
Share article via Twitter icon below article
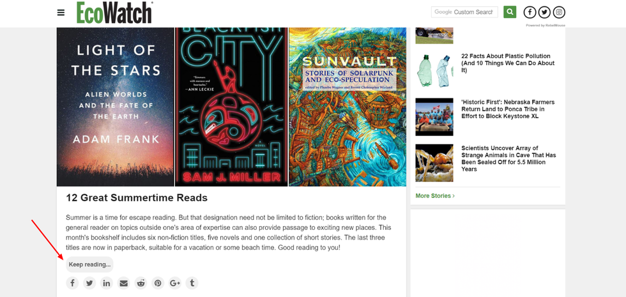(x=89, y=283)
